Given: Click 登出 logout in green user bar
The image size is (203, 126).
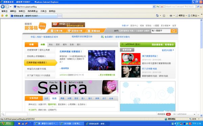Looking at the screenshot, I should tap(137, 44).
